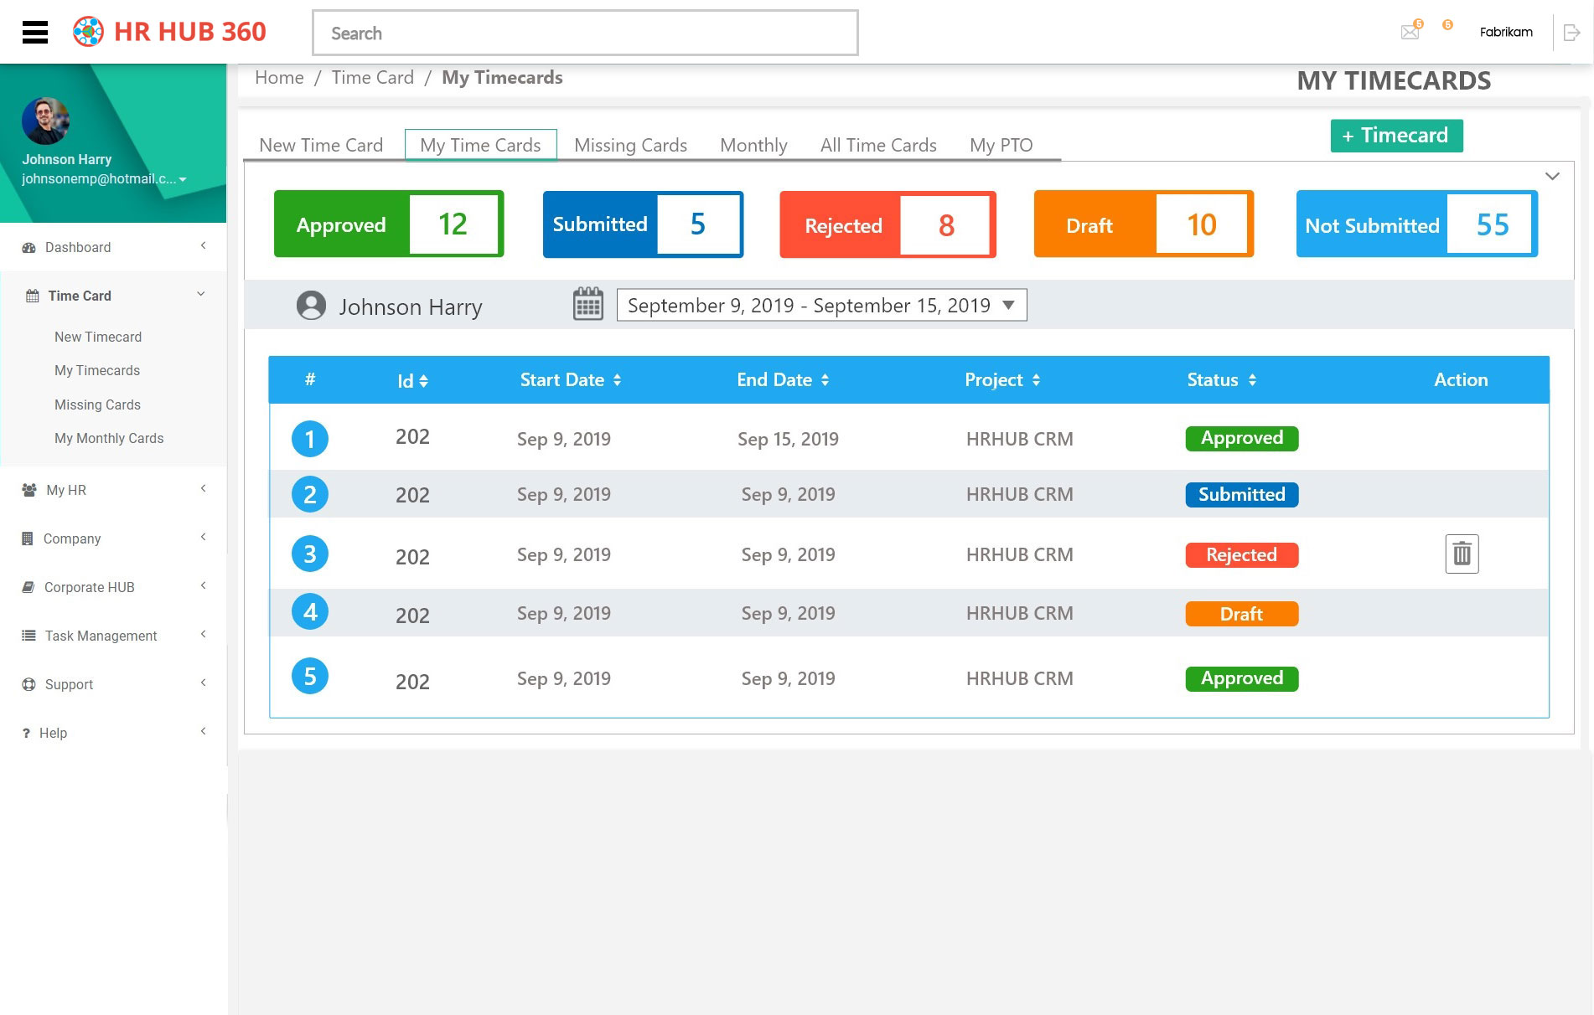1594x1015 pixels.
Task: Click the logout icon
Action: tap(1572, 33)
